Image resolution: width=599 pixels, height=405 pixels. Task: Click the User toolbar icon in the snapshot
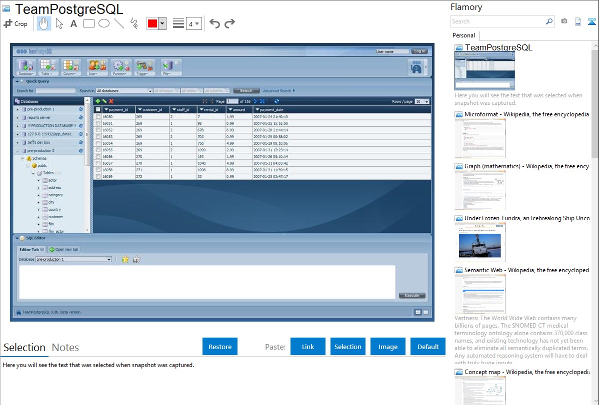(97, 67)
